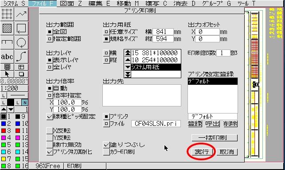Select the circle rotate tool icon
This screenshot has width=285, height=170.
point(21,42)
